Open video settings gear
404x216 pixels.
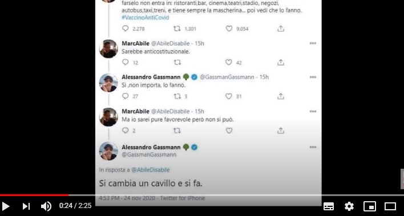[349, 206]
